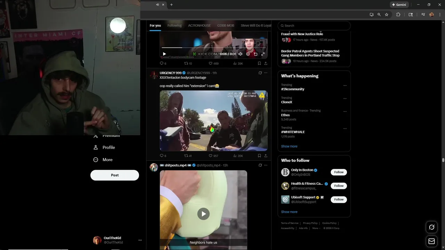
Task: Switch to the Following tab
Action: tap(175, 25)
